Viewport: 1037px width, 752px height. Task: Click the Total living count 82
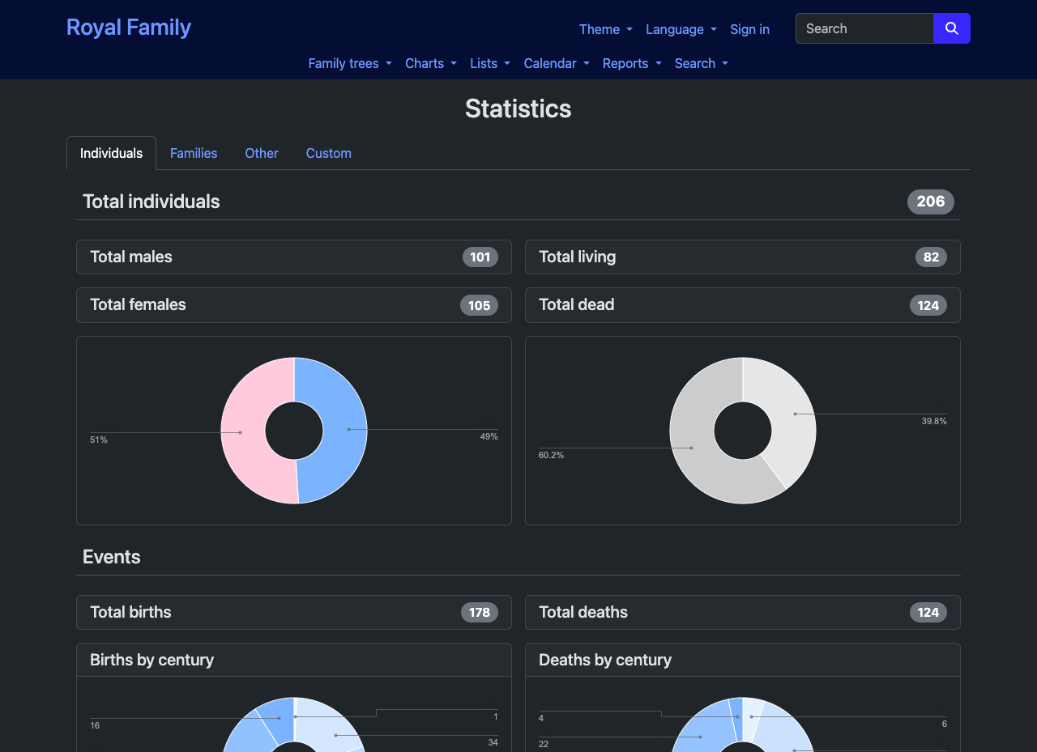click(x=931, y=257)
